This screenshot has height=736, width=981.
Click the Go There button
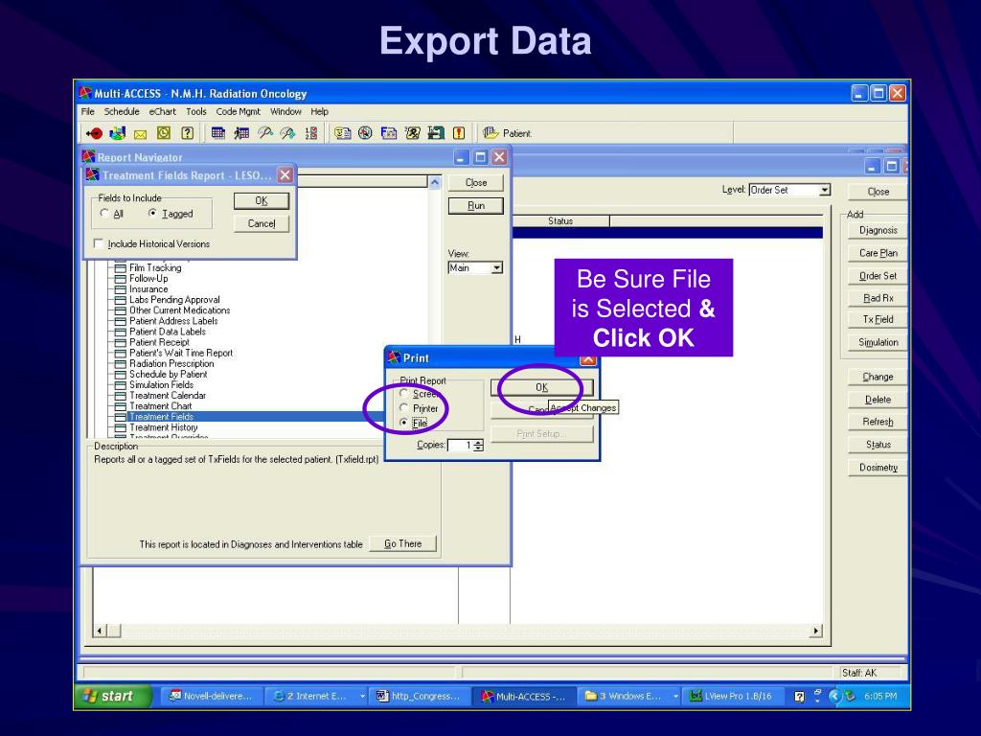point(402,544)
